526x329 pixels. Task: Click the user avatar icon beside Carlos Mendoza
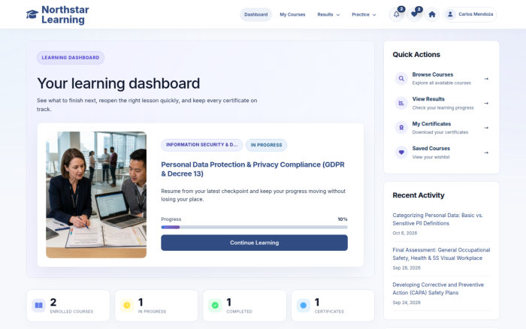pyautogui.click(x=451, y=14)
